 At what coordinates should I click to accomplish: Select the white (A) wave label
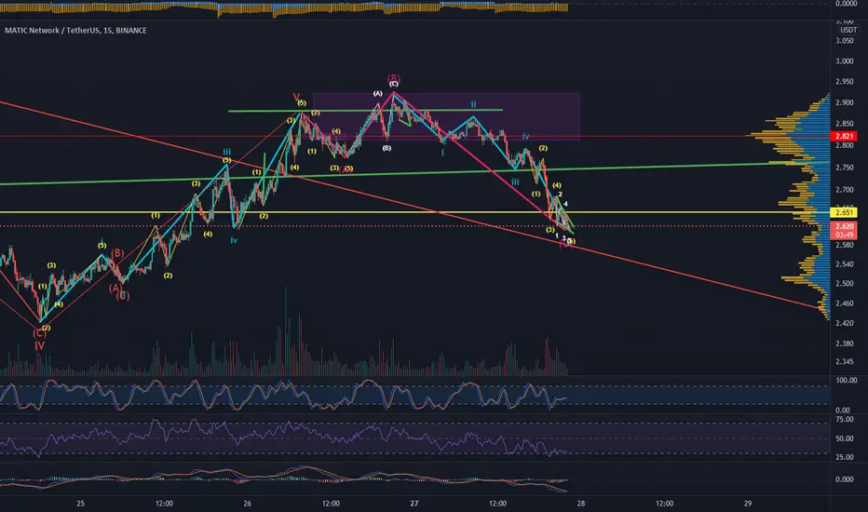(x=377, y=93)
